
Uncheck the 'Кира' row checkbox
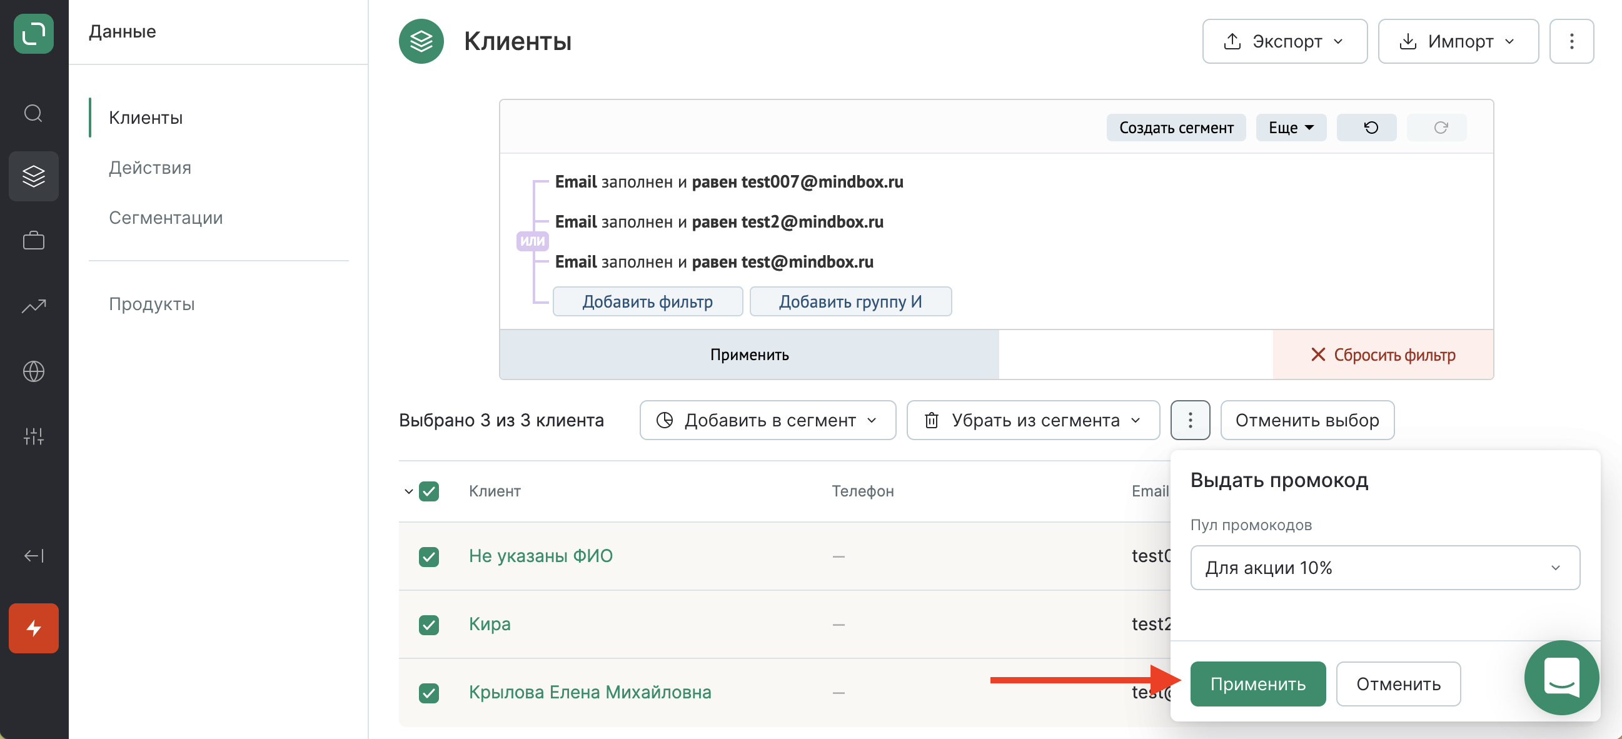point(429,625)
